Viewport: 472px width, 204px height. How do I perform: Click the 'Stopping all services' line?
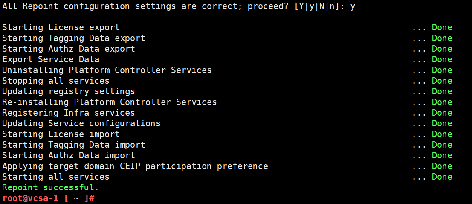56,81
